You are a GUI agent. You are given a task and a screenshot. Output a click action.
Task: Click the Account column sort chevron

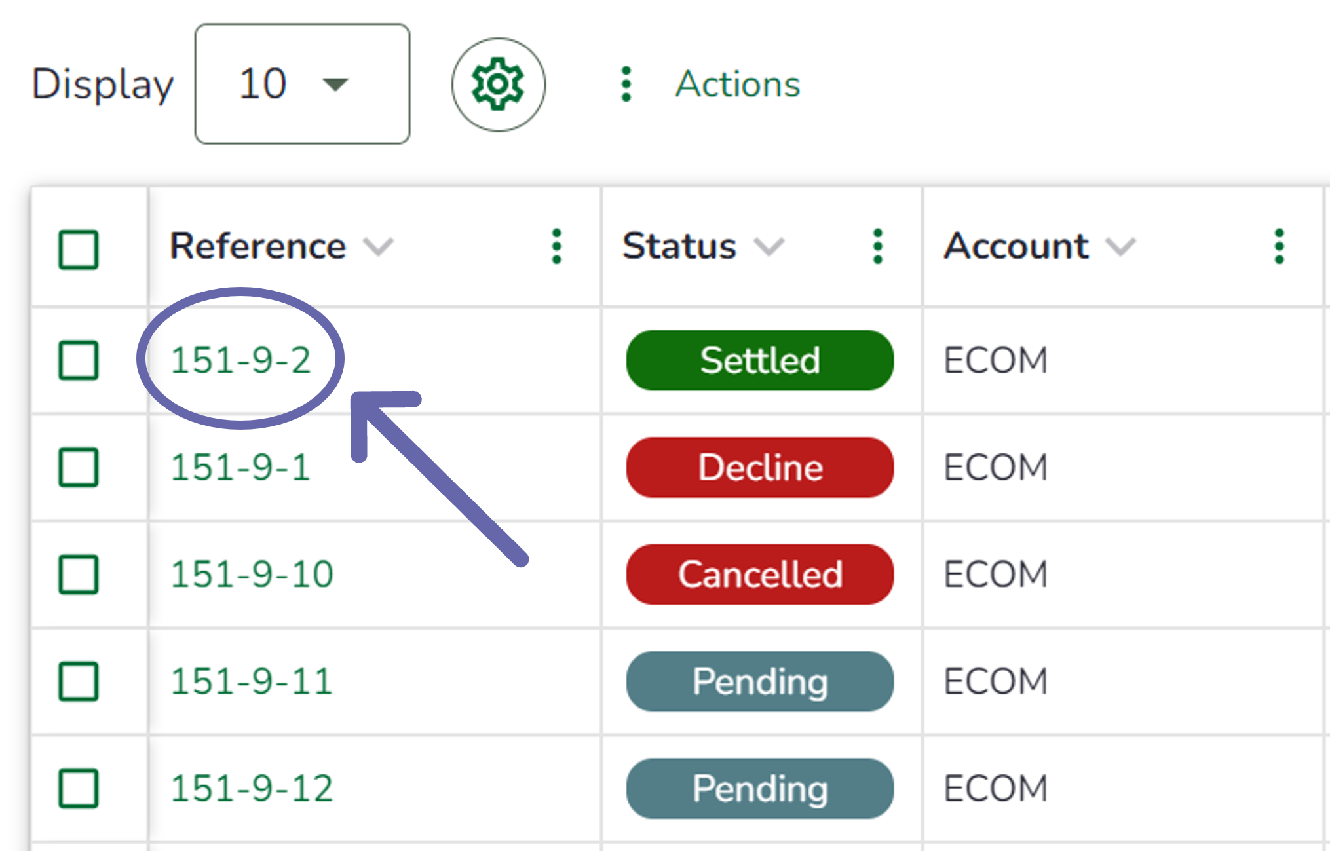tap(1120, 248)
